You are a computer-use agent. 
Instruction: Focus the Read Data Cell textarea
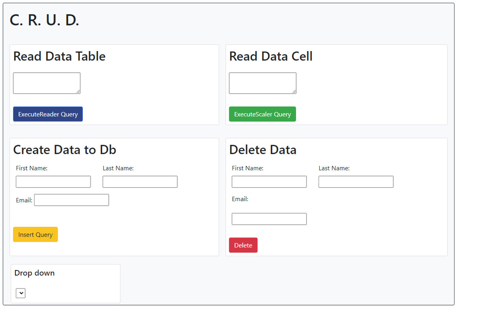(x=263, y=83)
